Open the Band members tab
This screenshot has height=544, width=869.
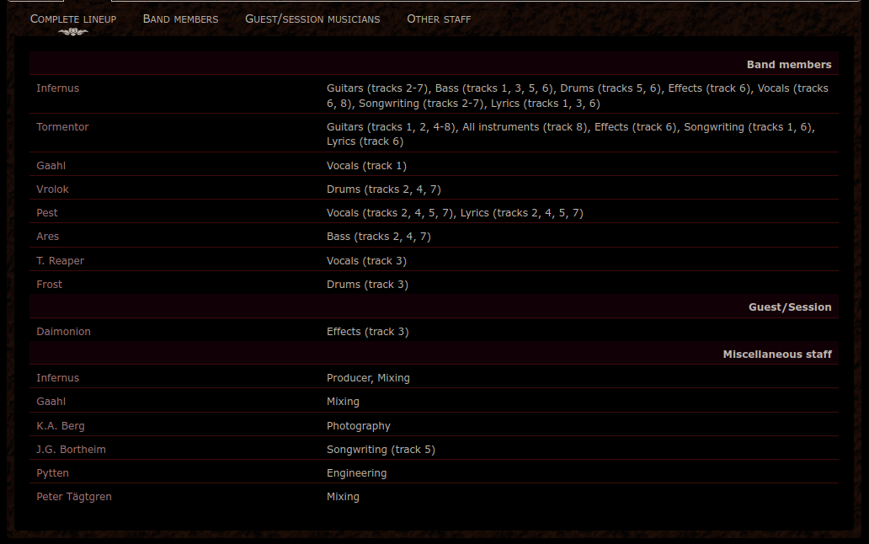181,19
